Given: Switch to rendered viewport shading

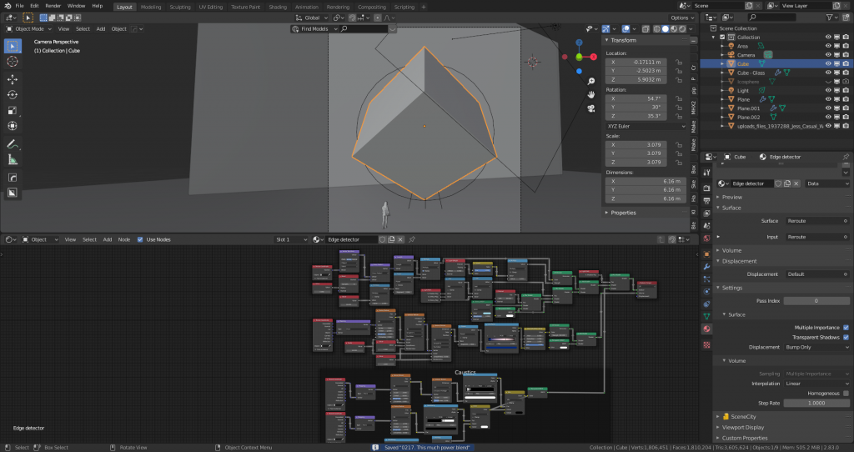Looking at the screenshot, I should (x=682, y=29).
